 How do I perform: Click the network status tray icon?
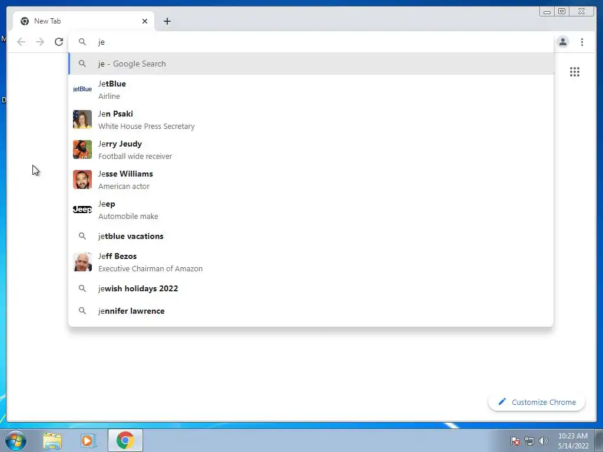pos(529,441)
